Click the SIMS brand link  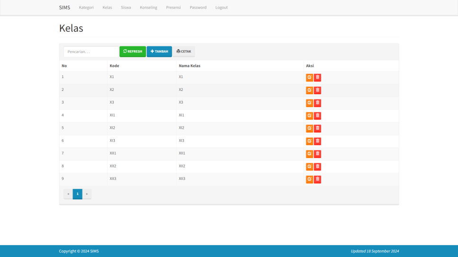64,8
